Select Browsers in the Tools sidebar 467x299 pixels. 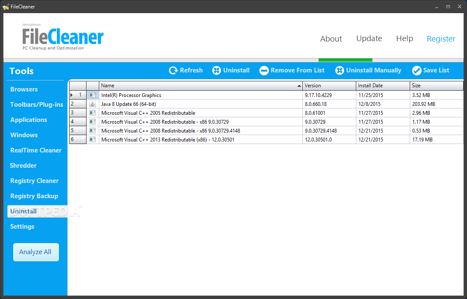point(24,89)
